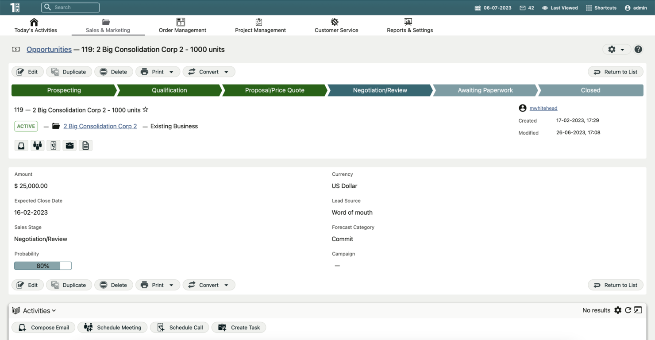The width and height of the screenshot is (655, 340).
Task: Switch to the Project Management tab
Action: [260, 25]
